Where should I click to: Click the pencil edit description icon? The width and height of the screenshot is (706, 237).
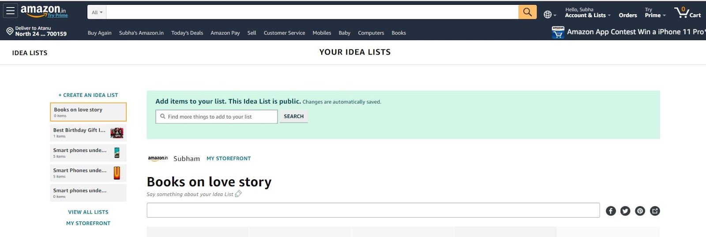coord(238,194)
